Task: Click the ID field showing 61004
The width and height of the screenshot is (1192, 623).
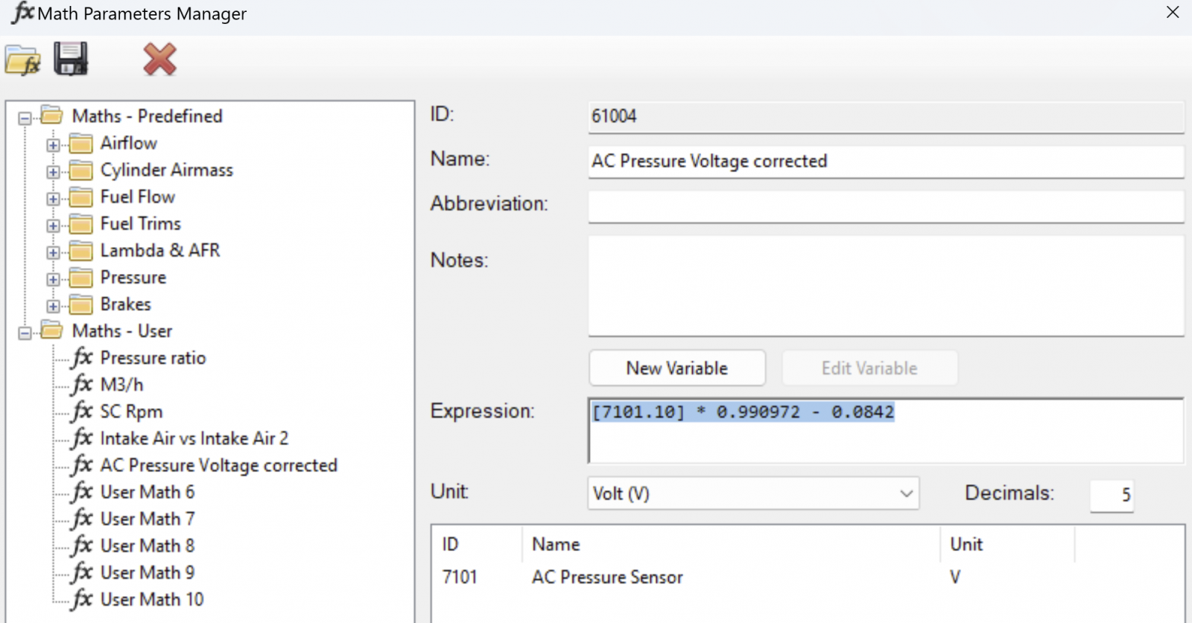Action: (886, 117)
